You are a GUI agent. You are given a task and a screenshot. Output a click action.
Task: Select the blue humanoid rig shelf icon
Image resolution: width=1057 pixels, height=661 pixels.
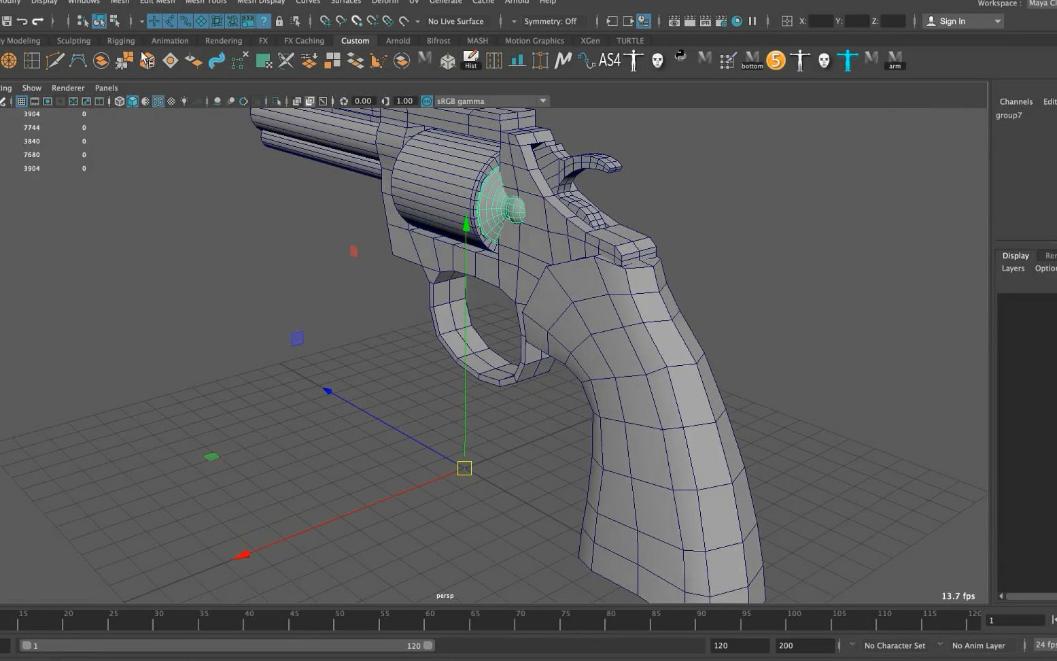tap(847, 61)
